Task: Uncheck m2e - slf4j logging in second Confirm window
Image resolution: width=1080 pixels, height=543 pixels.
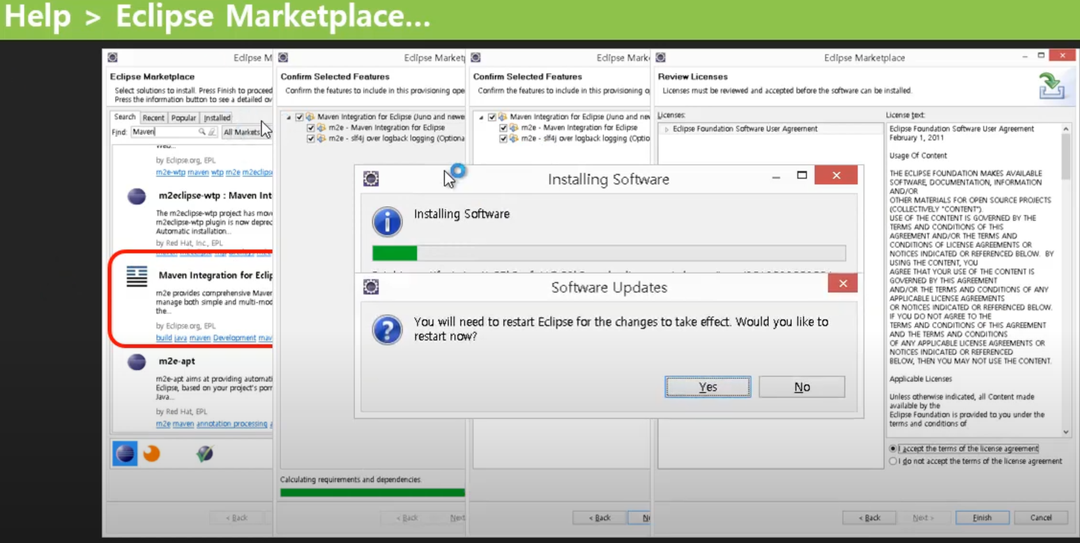Action: (503, 138)
